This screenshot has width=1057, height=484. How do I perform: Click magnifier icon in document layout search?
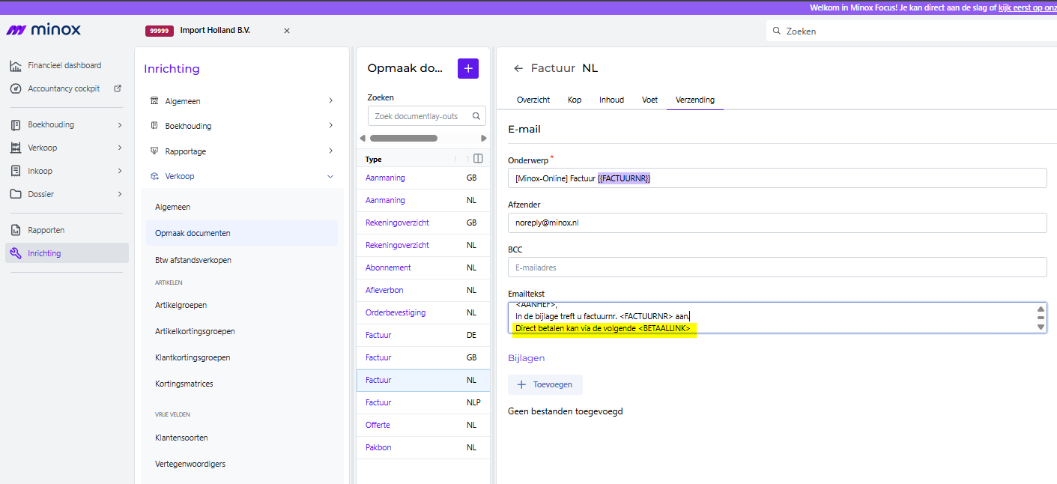click(476, 116)
